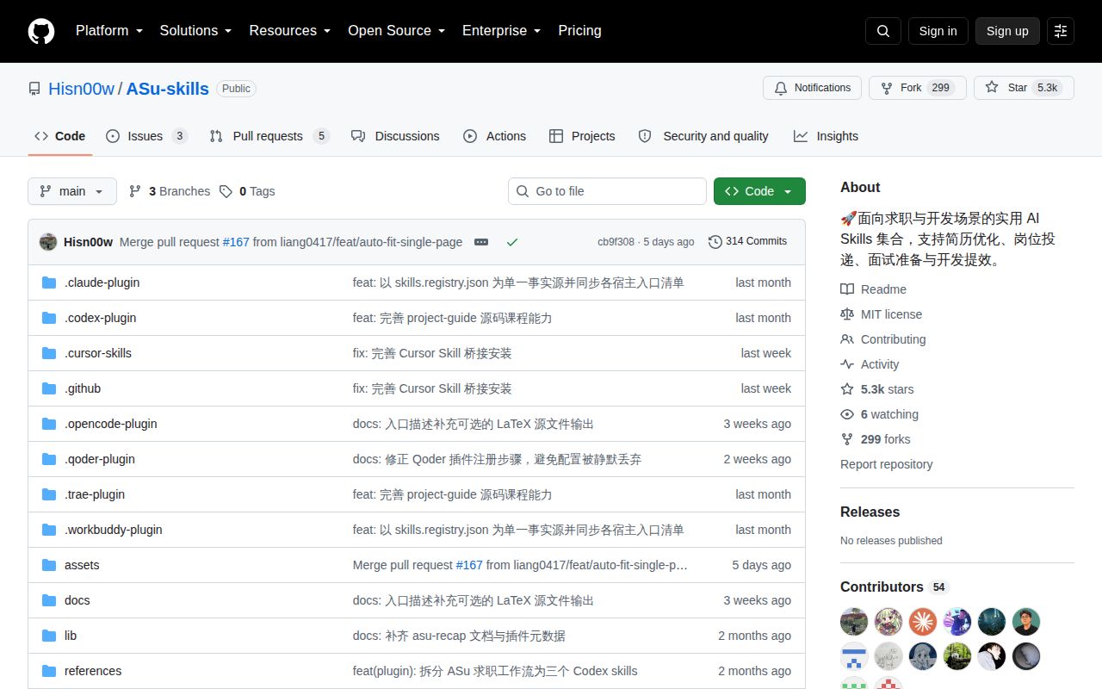
Task: Expand the Open Source menu
Action: click(x=397, y=31)
